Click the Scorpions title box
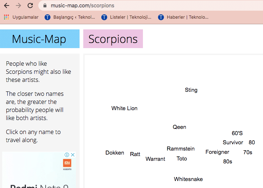 (113, 39)
